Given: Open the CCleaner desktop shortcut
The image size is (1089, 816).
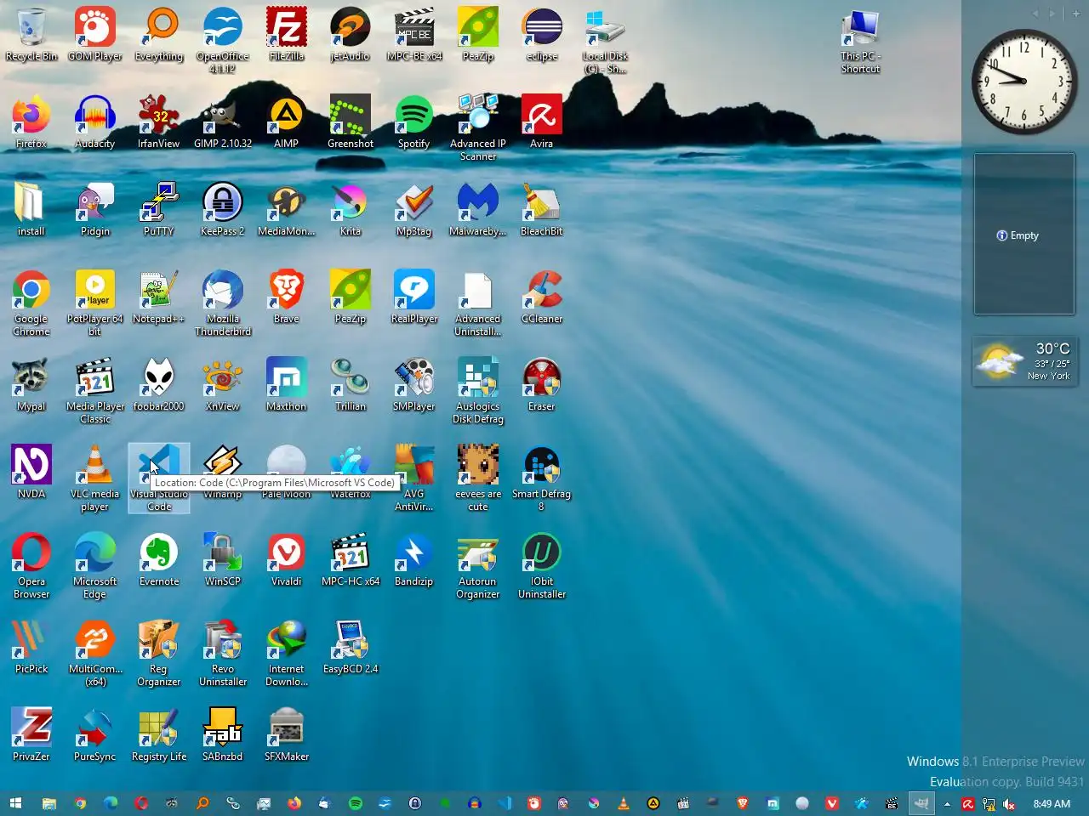Looking at the screenshot, I should point(542,297).
